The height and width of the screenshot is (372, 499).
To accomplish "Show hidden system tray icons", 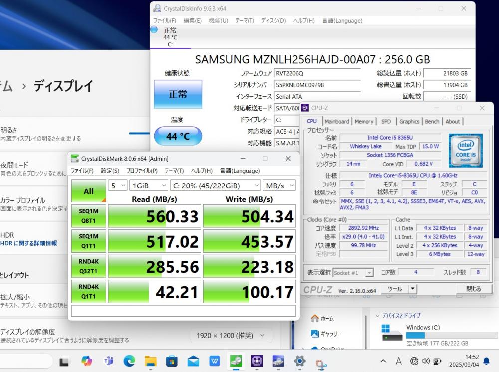I will point(383,361).
